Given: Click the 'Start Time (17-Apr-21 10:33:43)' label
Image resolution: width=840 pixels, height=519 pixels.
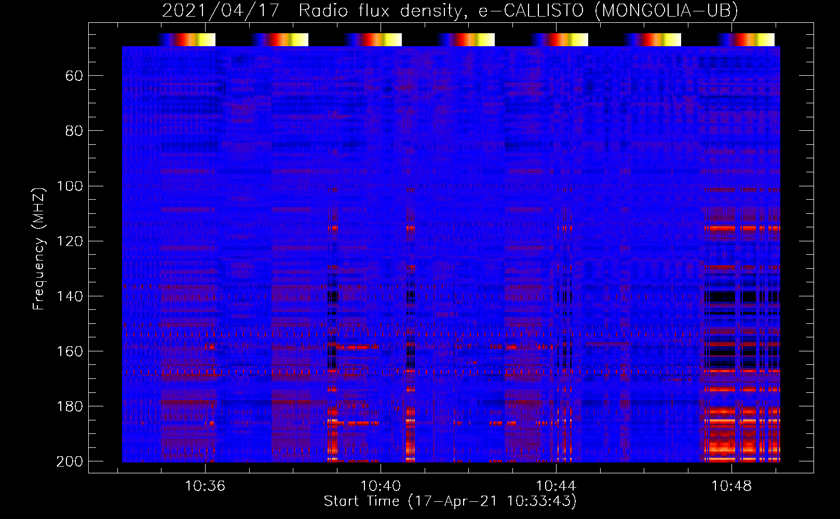Looking at the screenshot, I should click(x=450, y=501).
